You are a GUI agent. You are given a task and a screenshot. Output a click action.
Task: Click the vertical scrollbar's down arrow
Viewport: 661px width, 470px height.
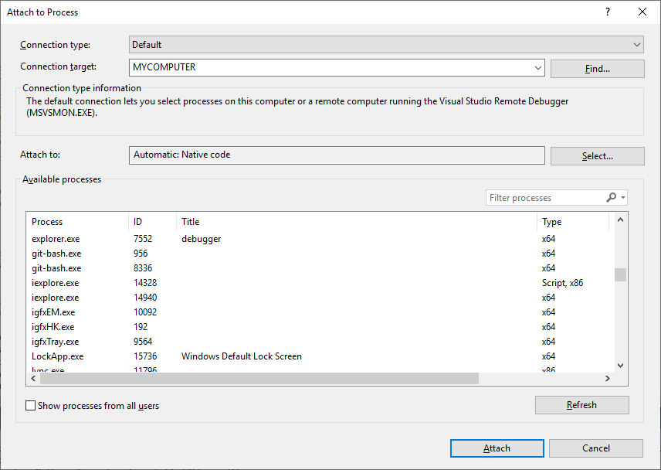tap(619, 365)
